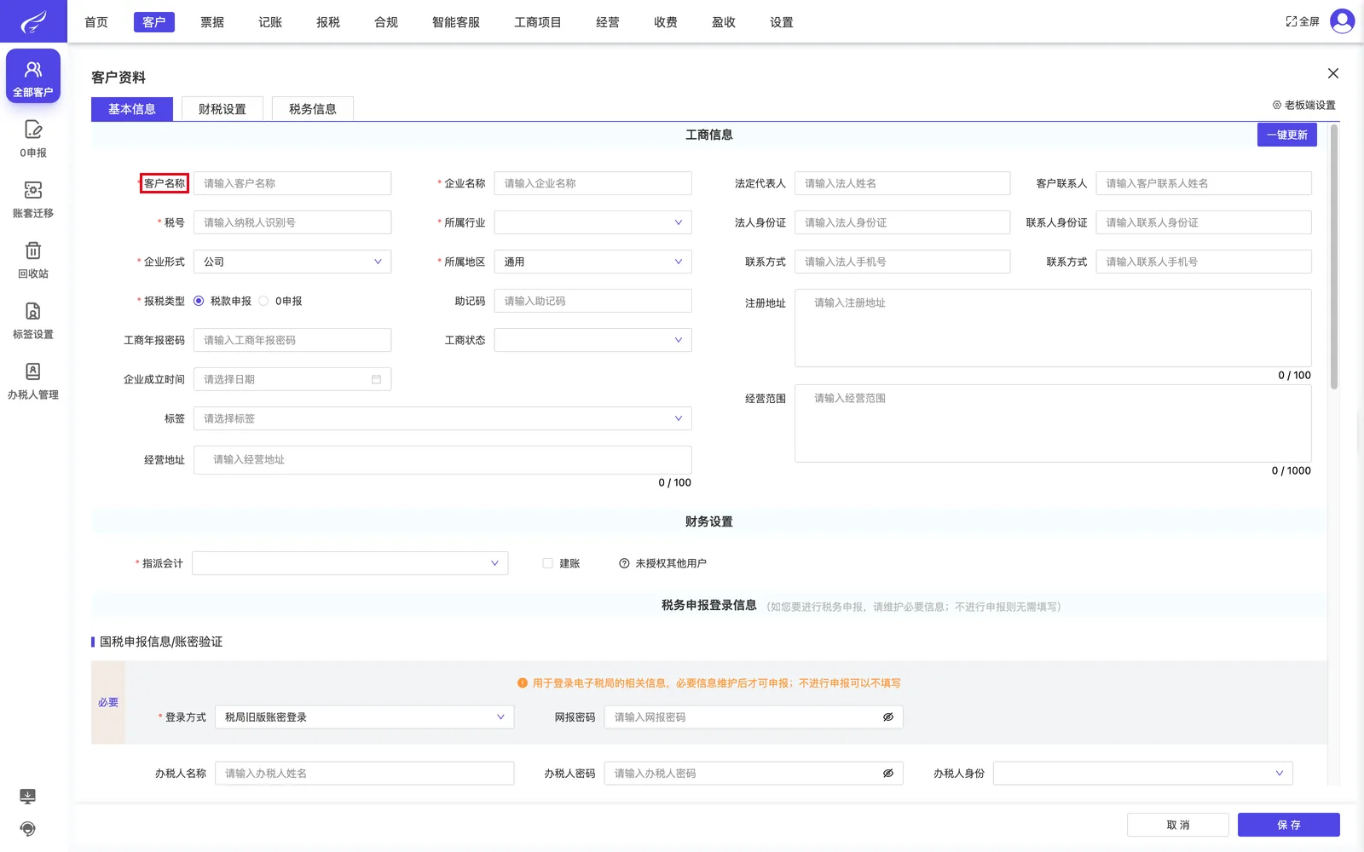This screenshot has height=852, width=1364.
Task: Open the customer service headset icon
Action: pos(28,829)
